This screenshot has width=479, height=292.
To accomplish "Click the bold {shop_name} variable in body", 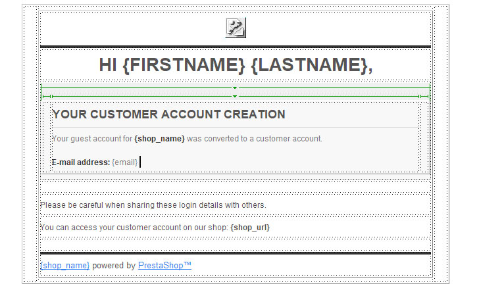I will 159,139.
